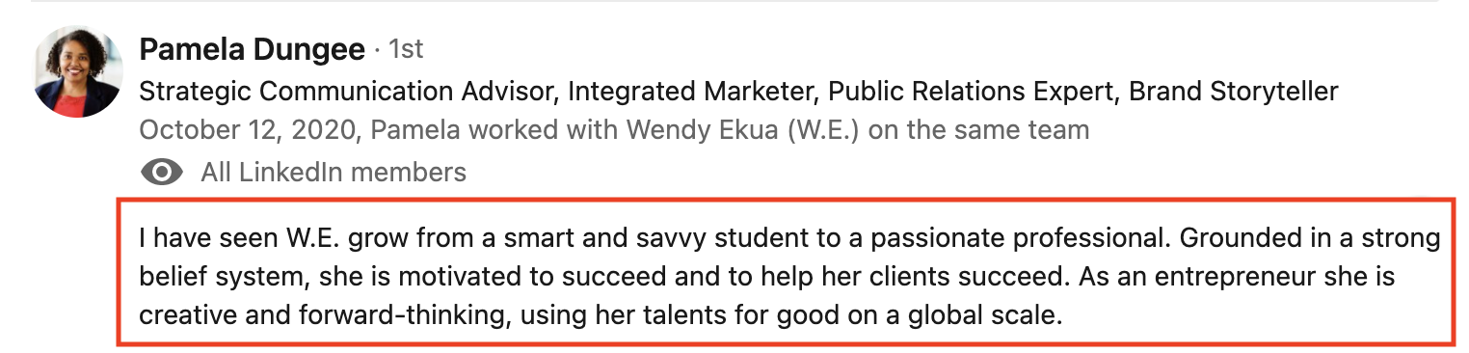Click the line starting belief system

coord(767,278)
